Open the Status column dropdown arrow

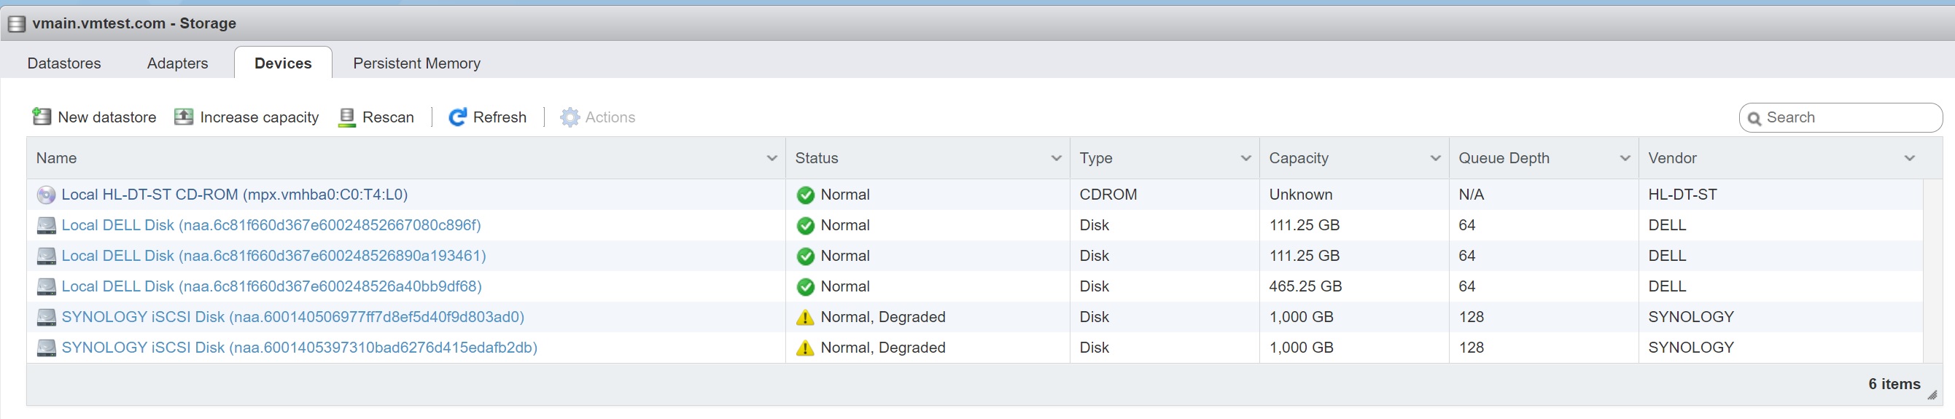(1056, 158)
